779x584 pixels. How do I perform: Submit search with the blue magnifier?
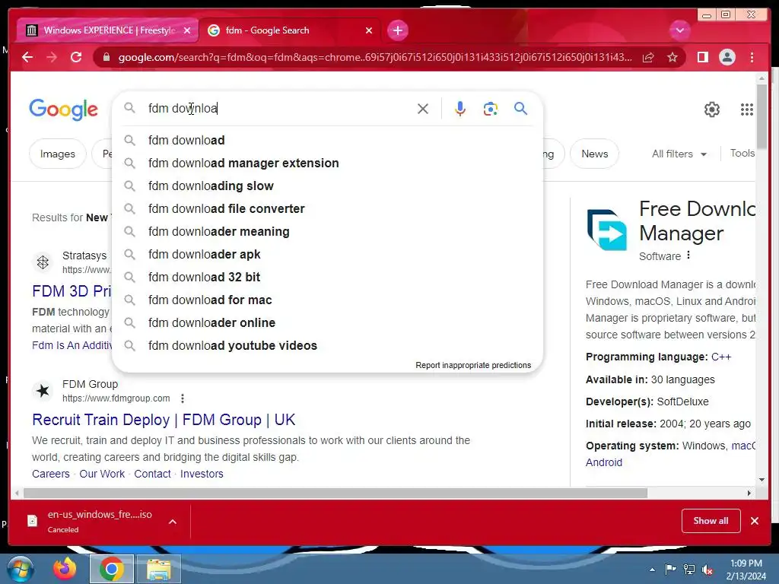(520, 108)
